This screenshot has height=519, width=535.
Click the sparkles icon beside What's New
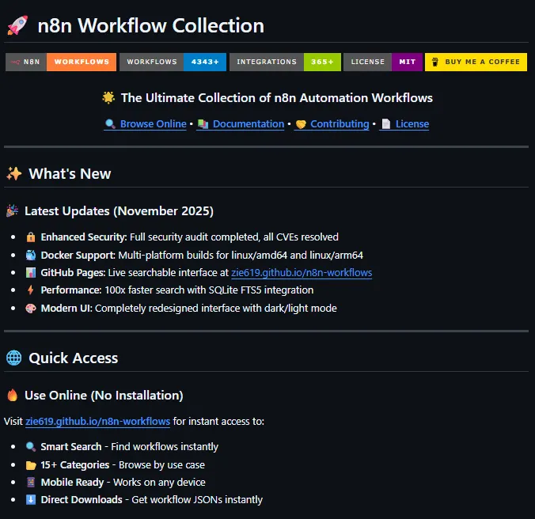14,173
